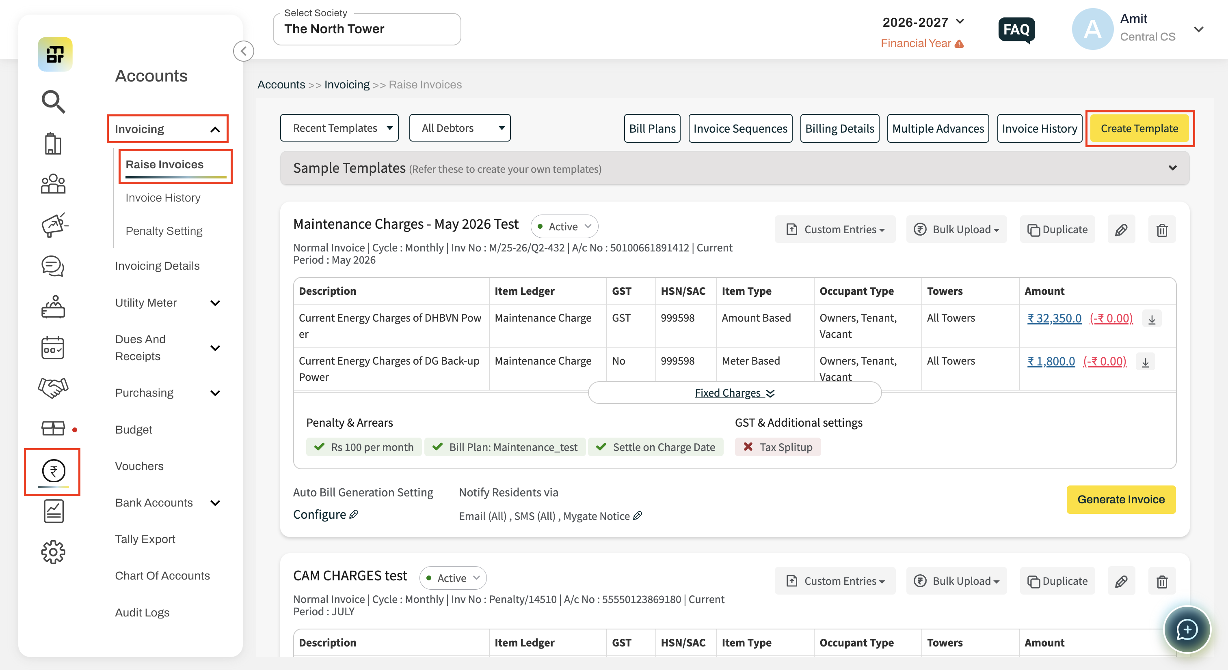Open Chart Of Accounts
This screenshot has height=670, width=1228.
pos(162,576)
